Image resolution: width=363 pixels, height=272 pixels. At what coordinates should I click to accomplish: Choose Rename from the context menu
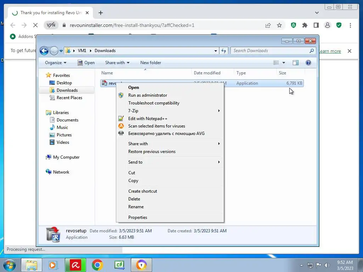[170, 207]
